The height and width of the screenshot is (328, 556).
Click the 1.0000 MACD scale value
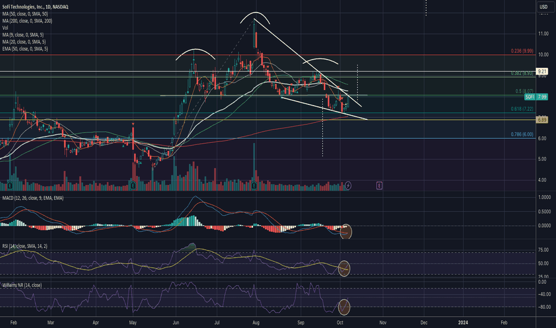[544, 197]
